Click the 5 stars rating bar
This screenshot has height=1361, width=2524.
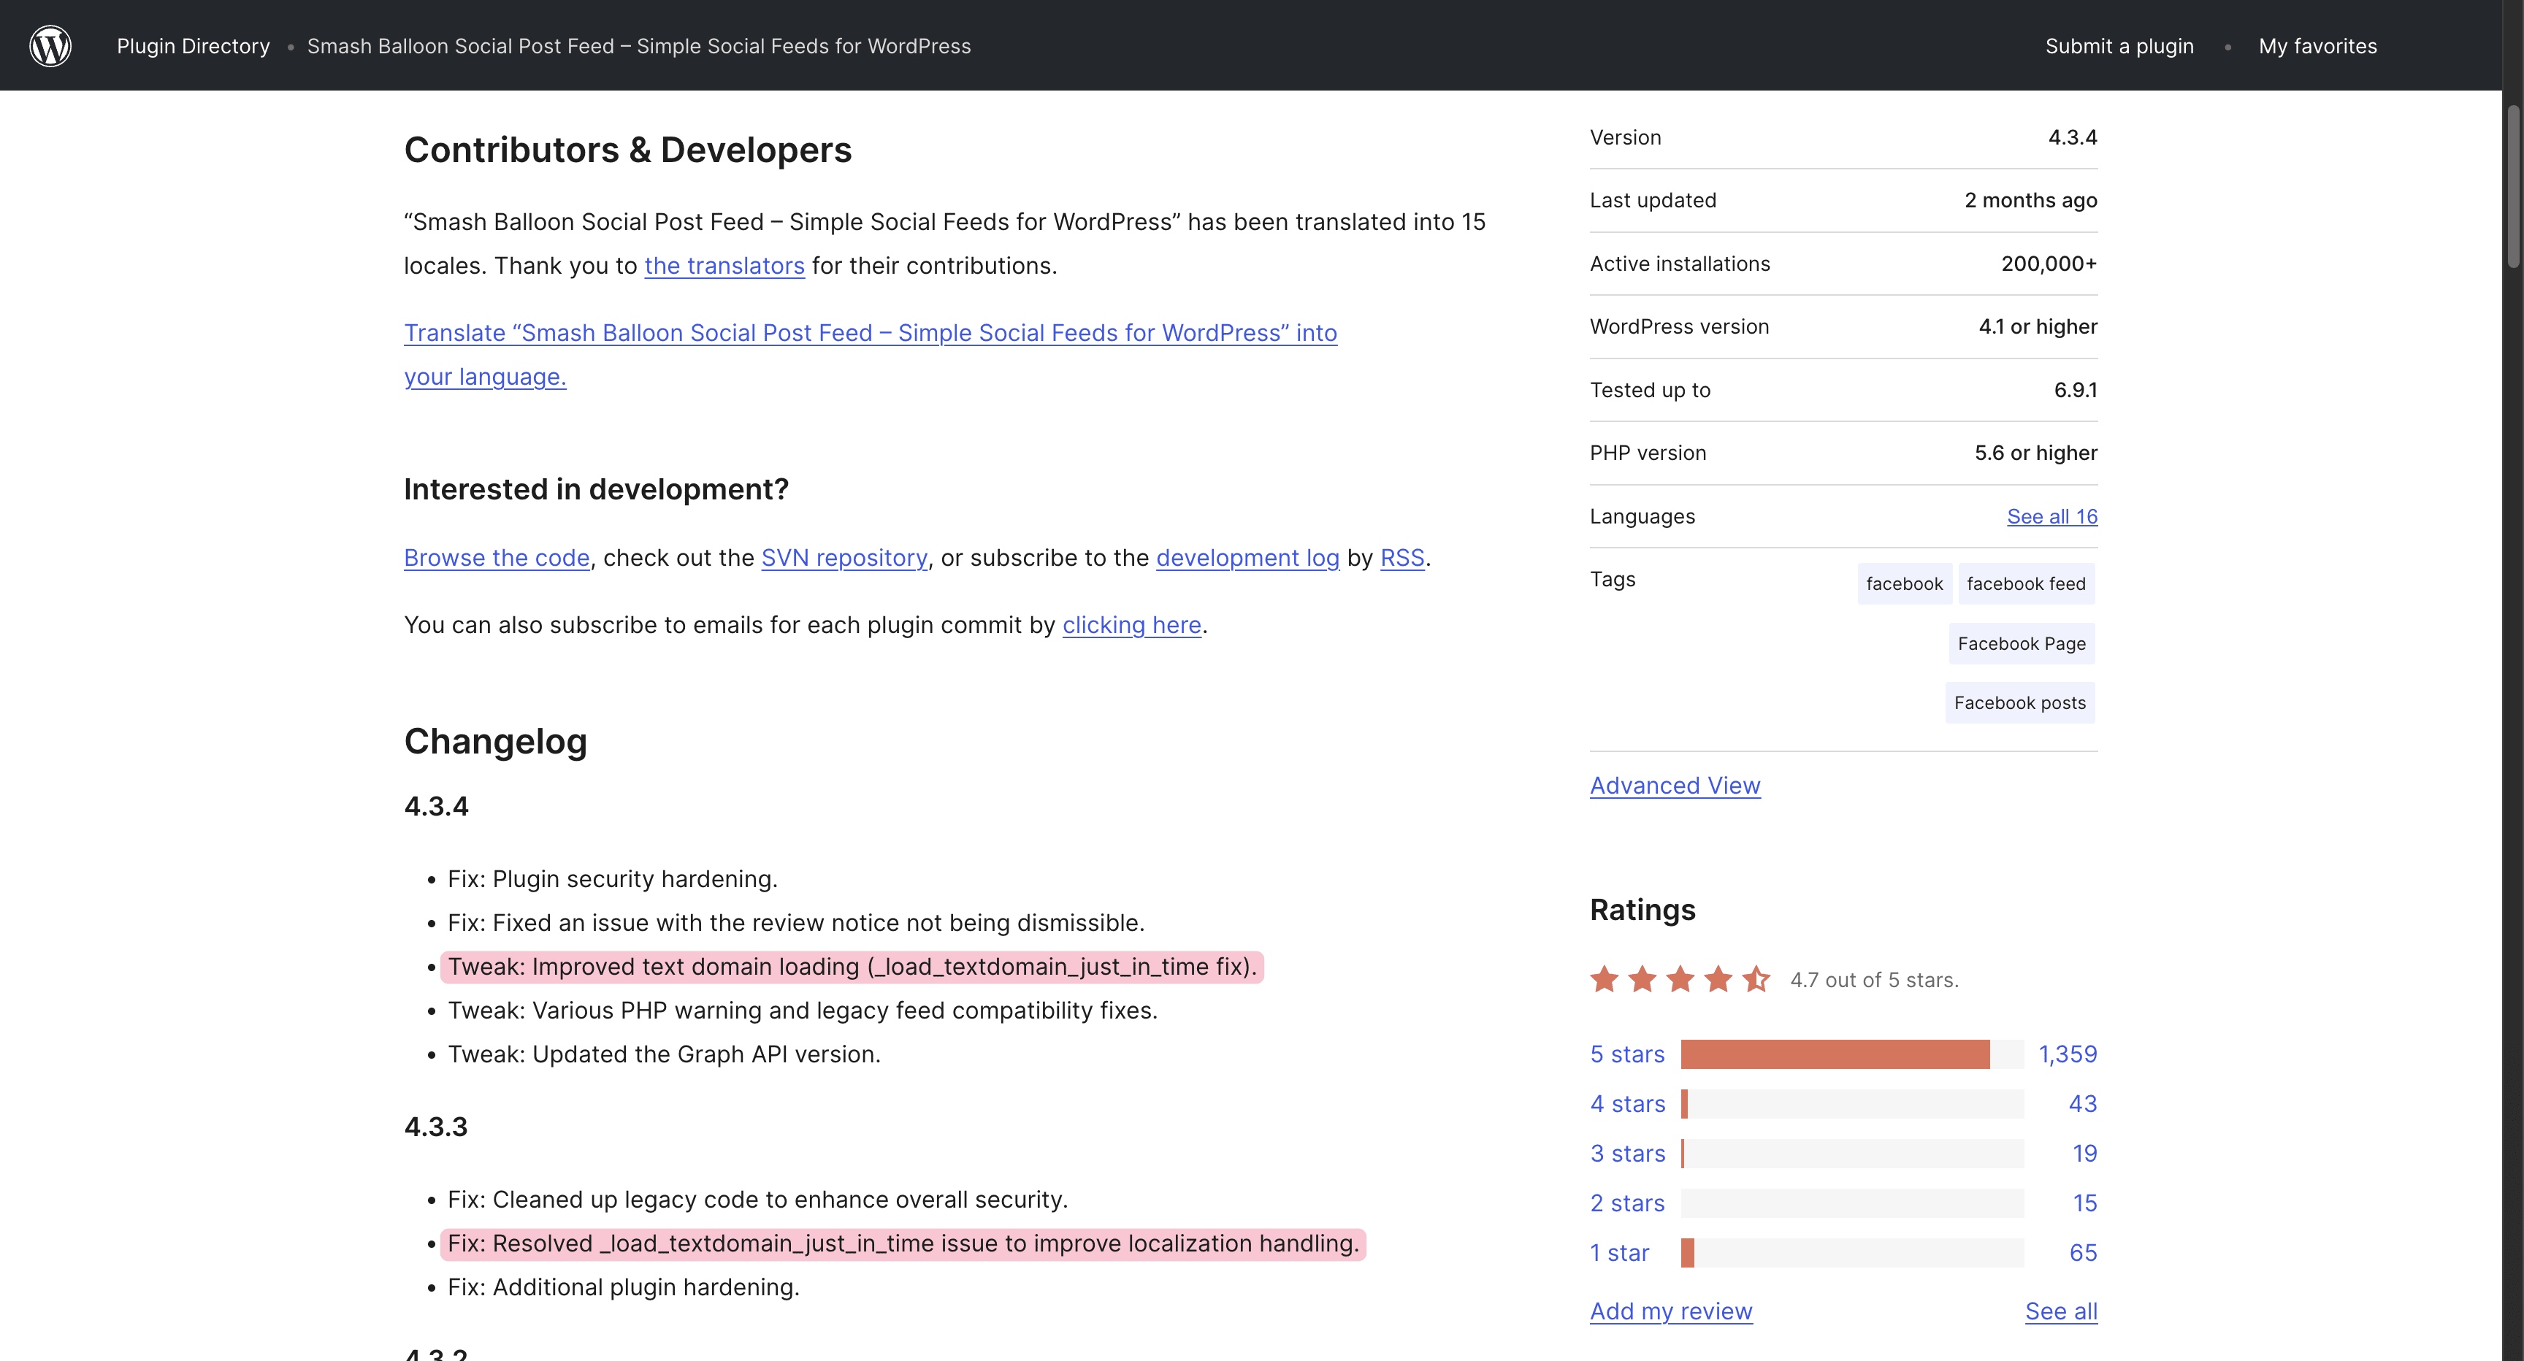[1852, 1054]
